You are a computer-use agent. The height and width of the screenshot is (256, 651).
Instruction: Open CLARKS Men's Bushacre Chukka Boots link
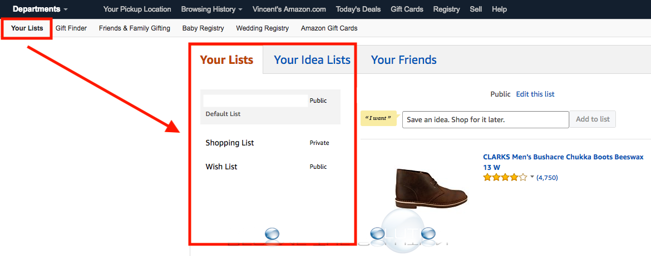564,162
